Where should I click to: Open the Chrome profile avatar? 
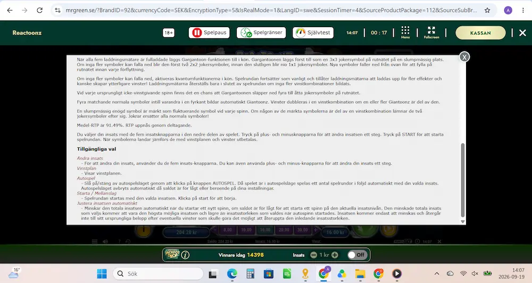coord(508,10)
